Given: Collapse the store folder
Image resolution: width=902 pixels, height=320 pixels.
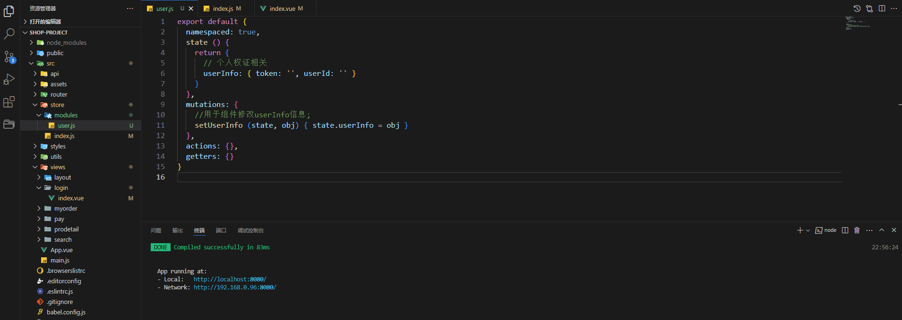Looking at the screenshot, I should click(80, 105).
